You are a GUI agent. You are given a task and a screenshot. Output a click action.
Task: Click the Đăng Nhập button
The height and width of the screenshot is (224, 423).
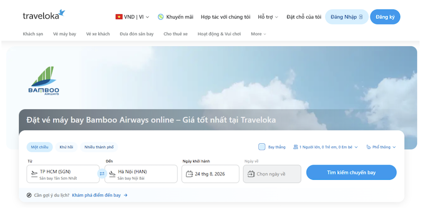347,17
